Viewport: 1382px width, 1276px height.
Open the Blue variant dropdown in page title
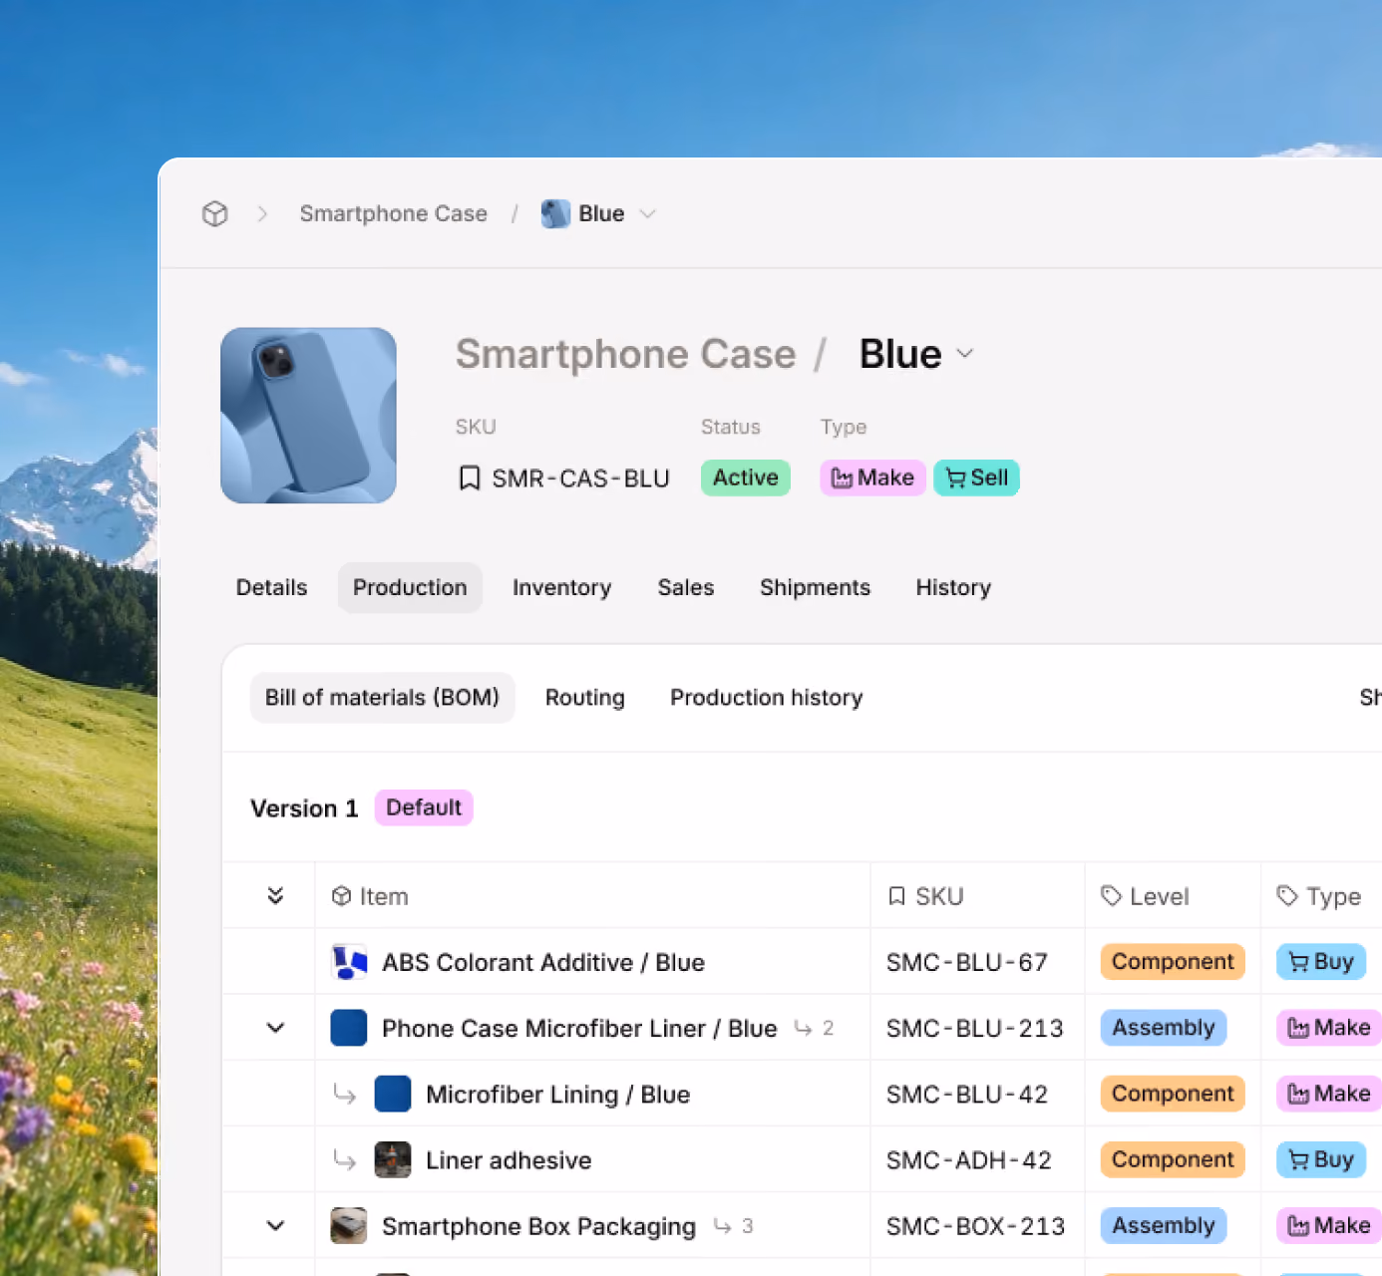click(x=965, y=354)
